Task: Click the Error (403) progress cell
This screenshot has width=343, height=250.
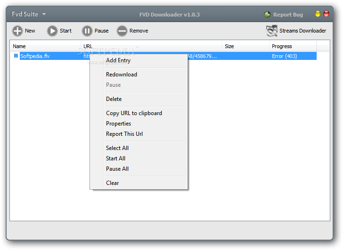Action: coord(285,56)
